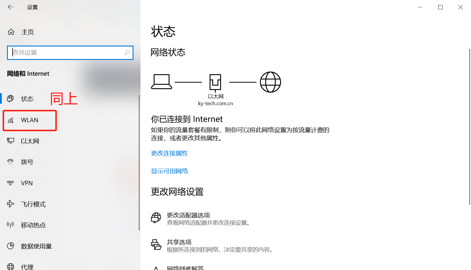471x270 pixels.
Task: Click the airplane mode icon
Action: 11,204
